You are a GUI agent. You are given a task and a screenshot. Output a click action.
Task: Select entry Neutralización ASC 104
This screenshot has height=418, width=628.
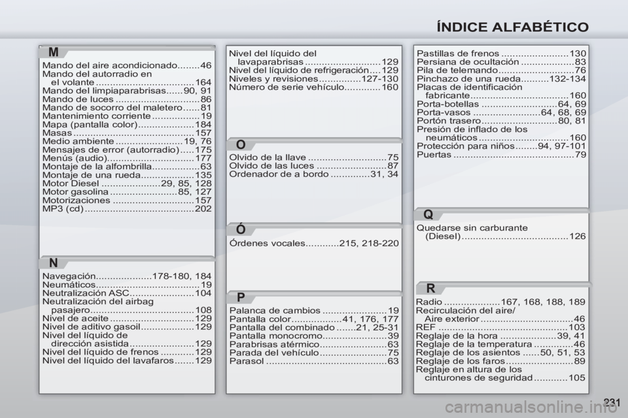127,293
